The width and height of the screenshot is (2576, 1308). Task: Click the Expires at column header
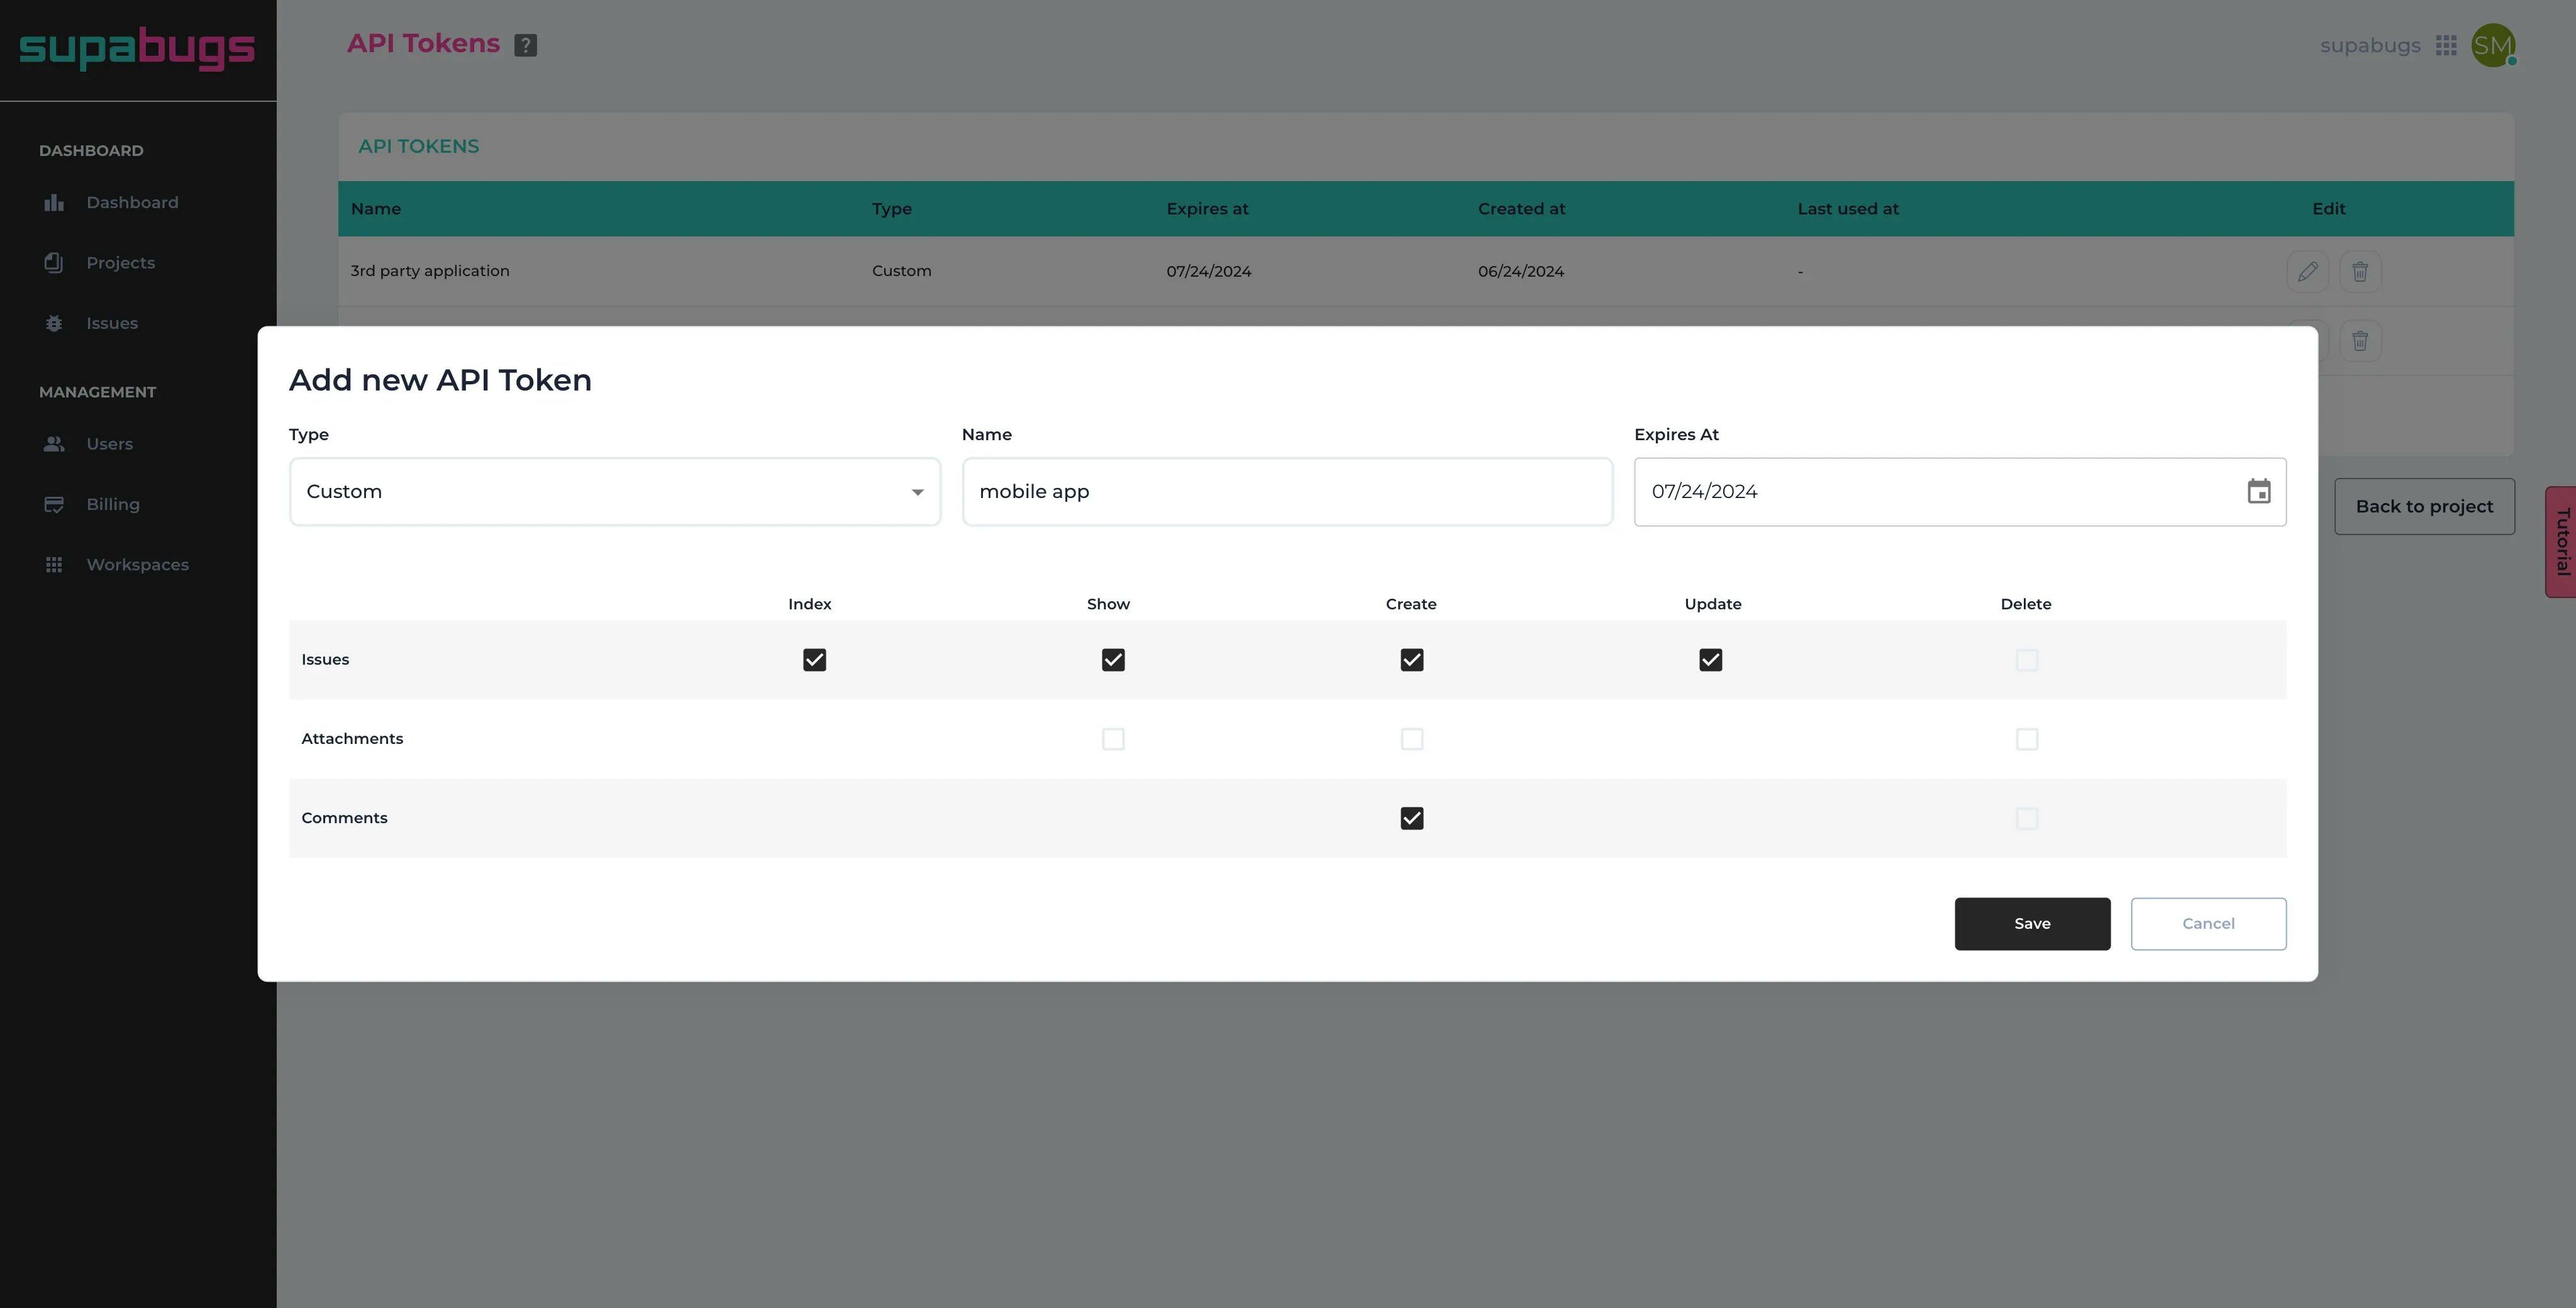tap(1207, 209)
